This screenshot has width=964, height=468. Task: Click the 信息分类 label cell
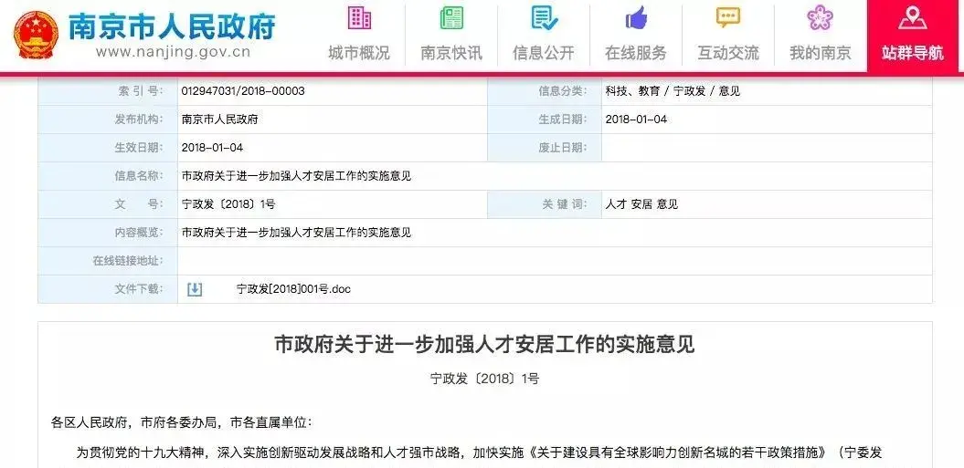click(x=545, y=91)
